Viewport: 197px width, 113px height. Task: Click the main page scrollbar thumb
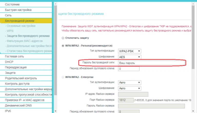[193, 37]
